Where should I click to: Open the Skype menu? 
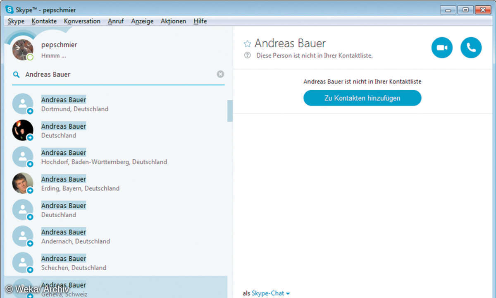coord(16,21)
